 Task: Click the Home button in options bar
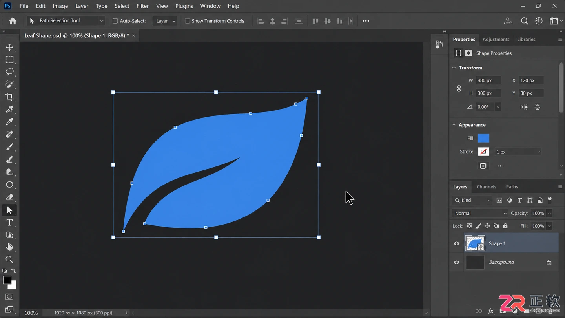[x=13, y=21]
